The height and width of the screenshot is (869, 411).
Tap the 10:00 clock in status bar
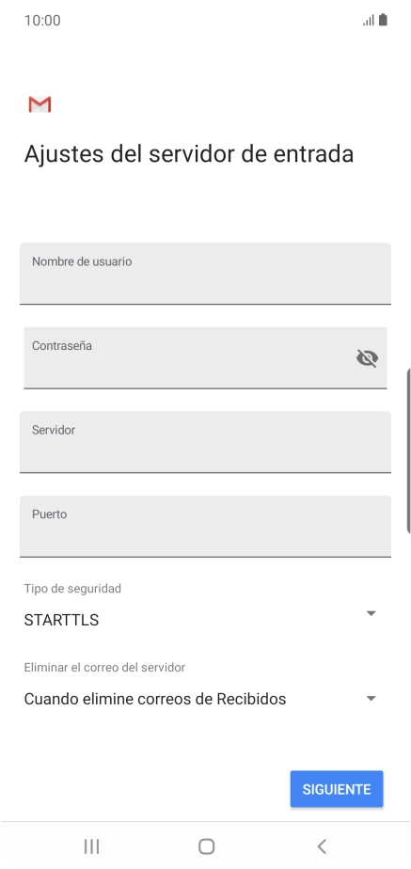coord(42,21)
